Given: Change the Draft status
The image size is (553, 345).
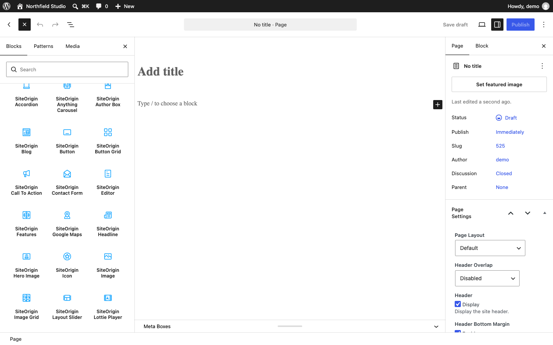Looking at the screenshot, I should [507, 118].
